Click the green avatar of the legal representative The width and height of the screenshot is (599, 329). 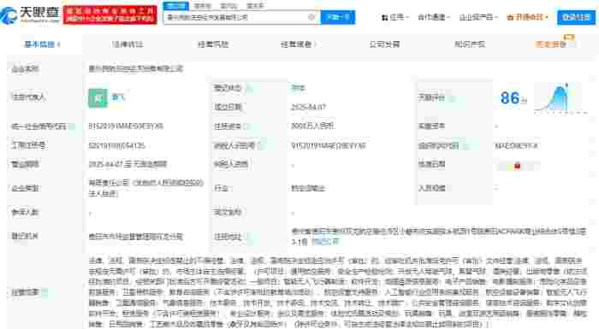98,98
